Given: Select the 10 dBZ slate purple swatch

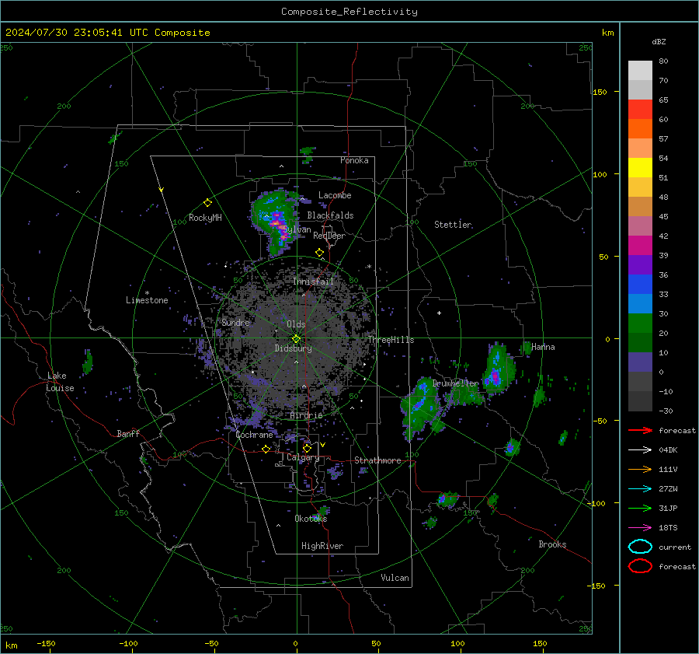Looking at the screenshot, I should coord(640,362).
